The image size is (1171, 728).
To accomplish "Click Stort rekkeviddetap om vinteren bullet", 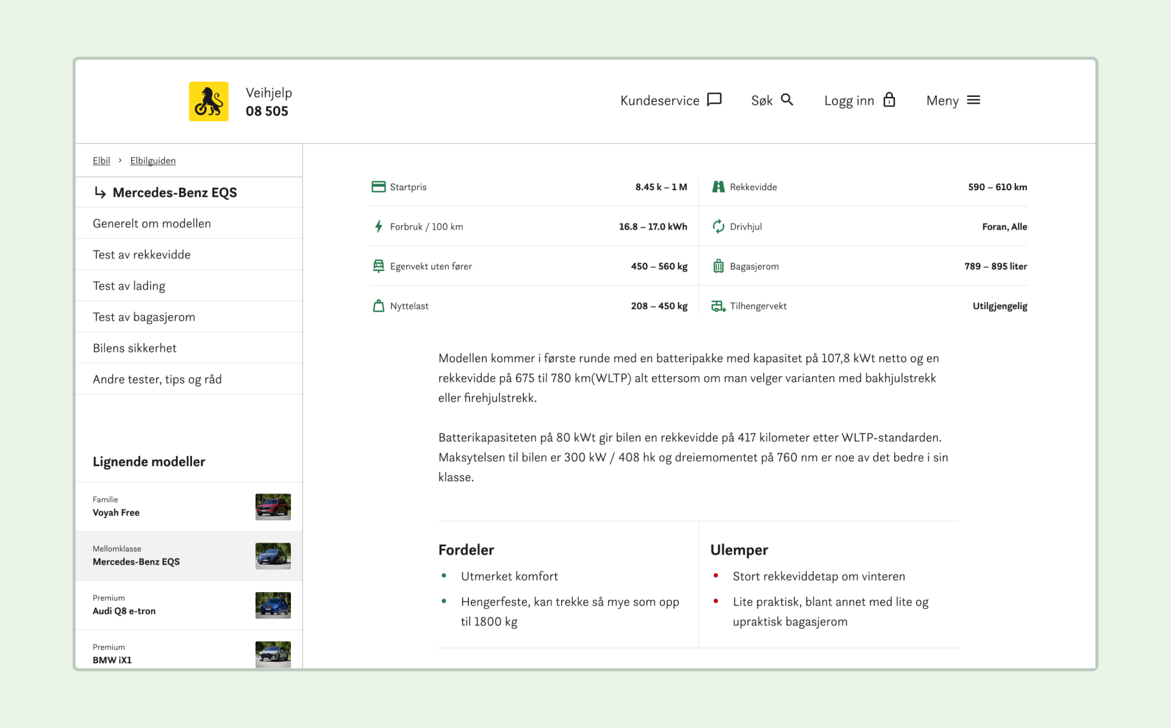I will 818,576.
